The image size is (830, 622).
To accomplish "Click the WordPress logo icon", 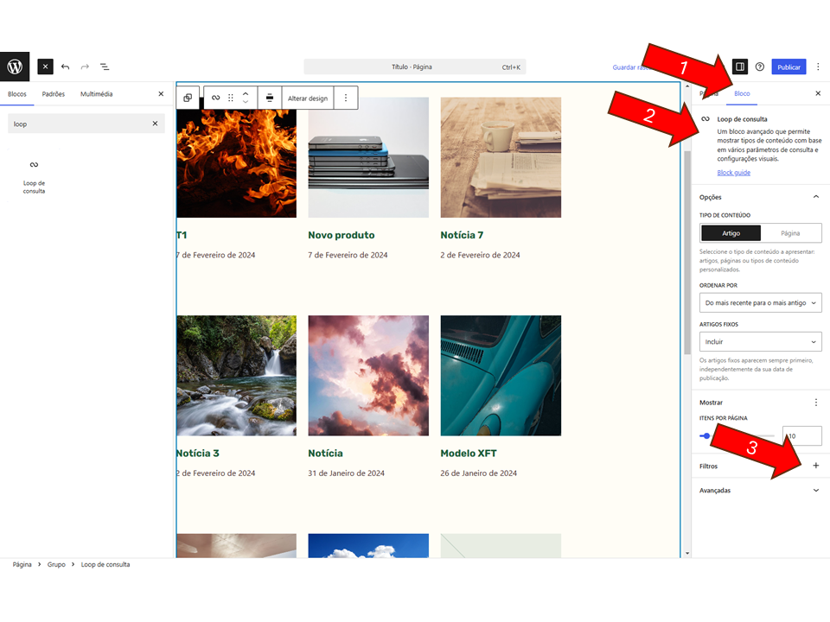I will pyautogui.click(x=15, y=67).
